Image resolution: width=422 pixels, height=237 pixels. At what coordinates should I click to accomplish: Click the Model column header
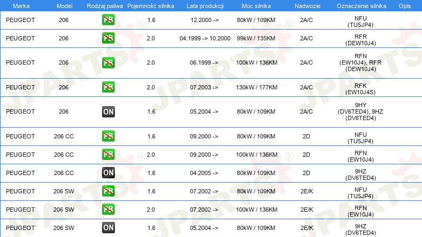point(64,6)
